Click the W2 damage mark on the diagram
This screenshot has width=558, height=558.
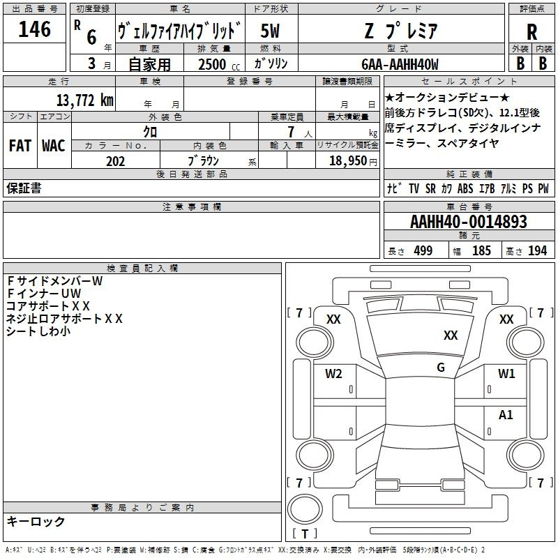(x=333, y=373)
